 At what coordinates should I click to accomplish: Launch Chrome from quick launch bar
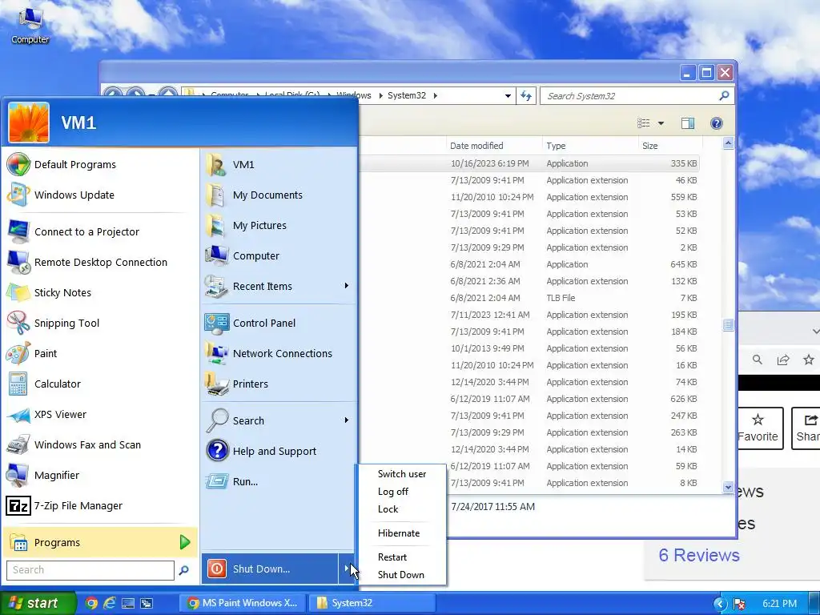[91, 603]
